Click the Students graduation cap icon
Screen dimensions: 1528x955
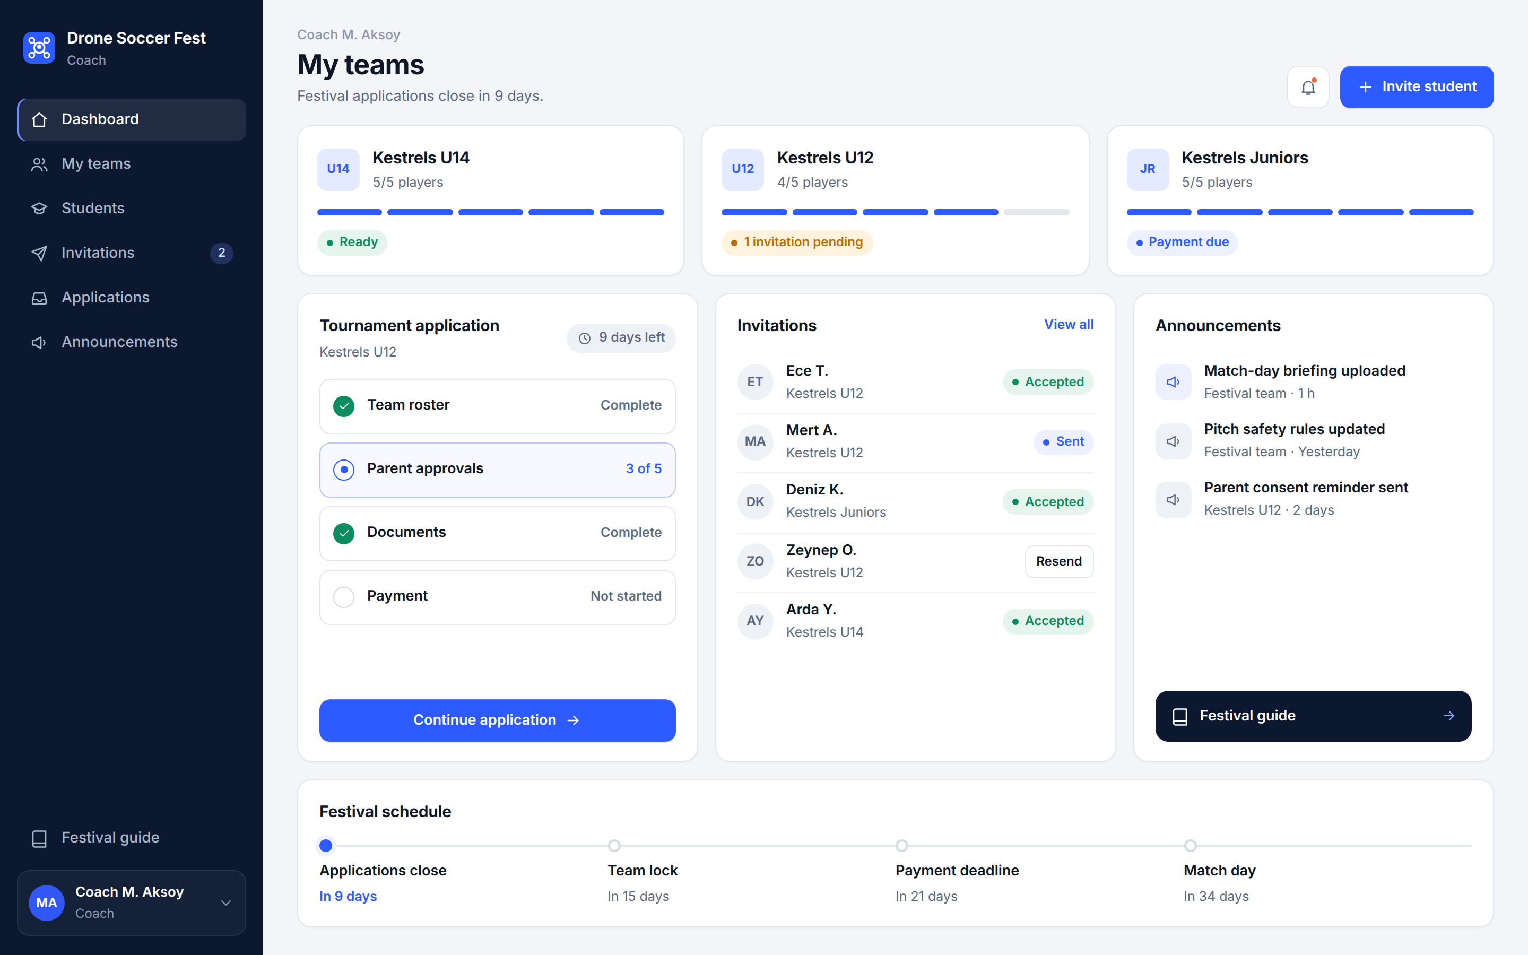tap(39, 209)
